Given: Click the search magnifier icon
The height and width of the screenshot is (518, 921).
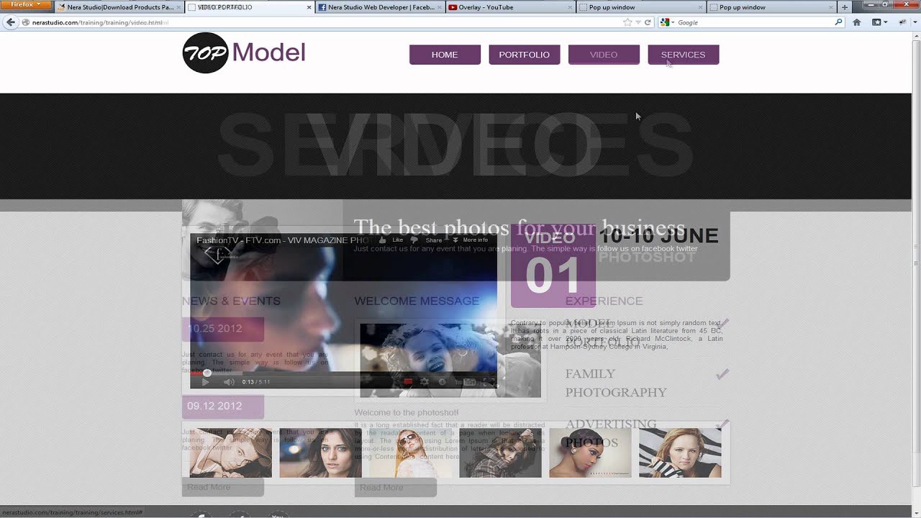Looking at the screenshot, I should 838,22.
